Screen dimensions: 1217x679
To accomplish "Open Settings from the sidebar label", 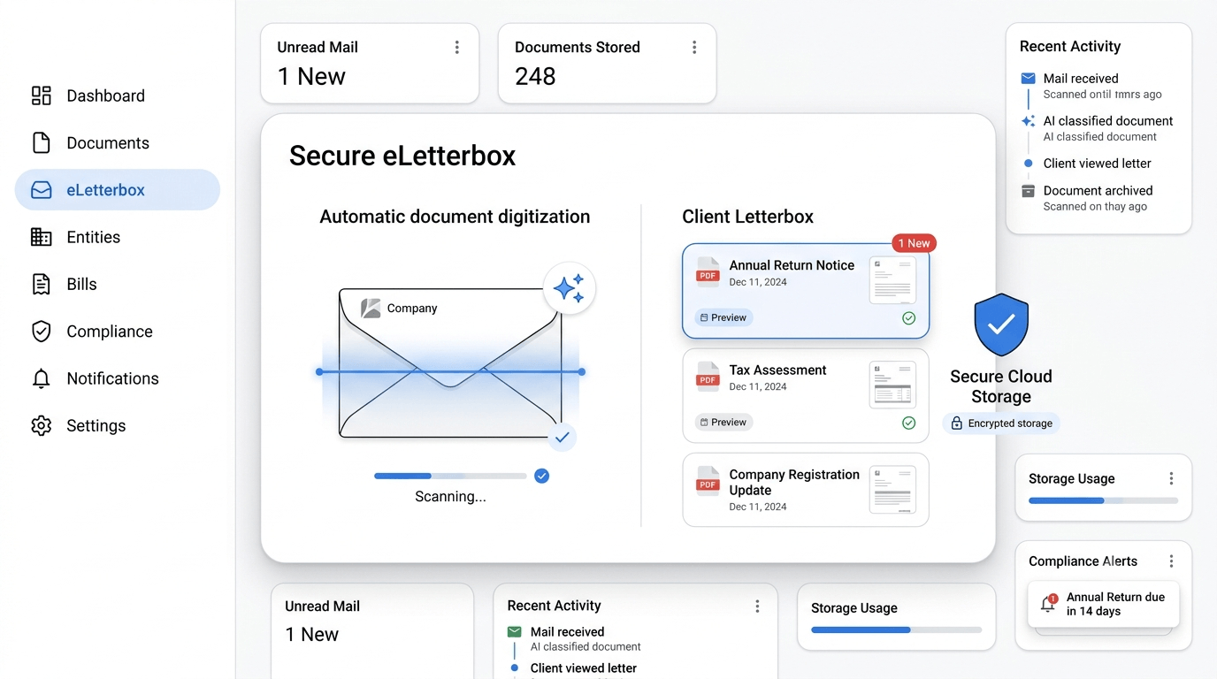I will pos(96,425).
